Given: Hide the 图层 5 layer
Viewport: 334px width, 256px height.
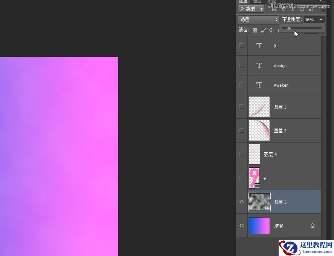Looking at the screenshot, I should click(241, 202).
